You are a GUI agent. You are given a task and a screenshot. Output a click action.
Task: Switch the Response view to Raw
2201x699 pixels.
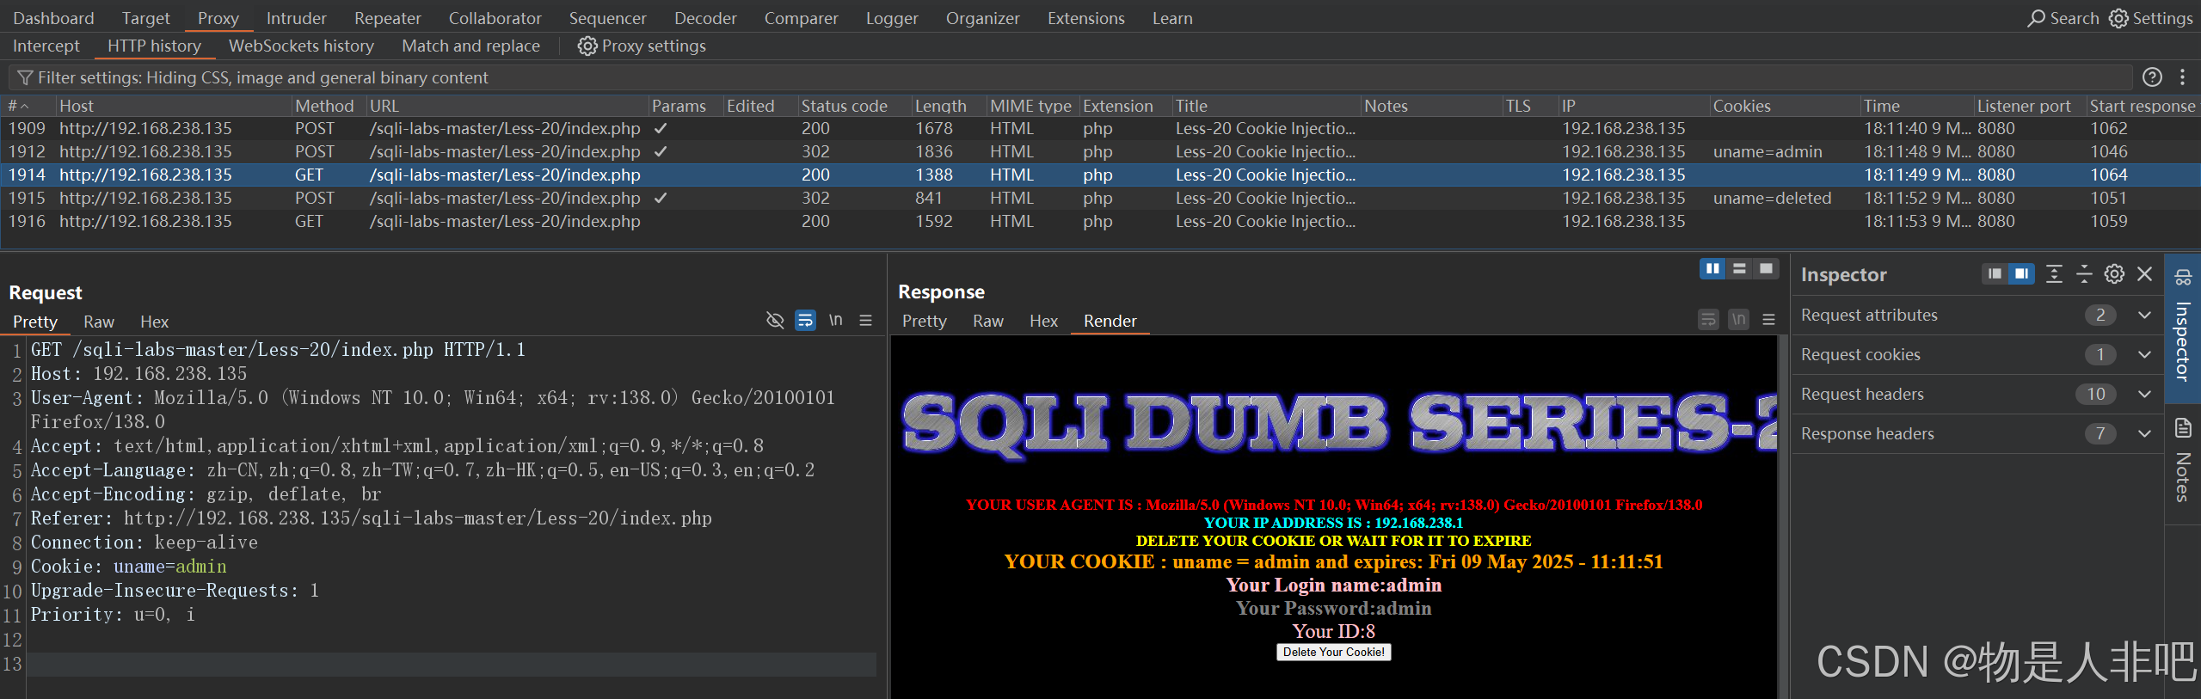(x=988, y=321)
